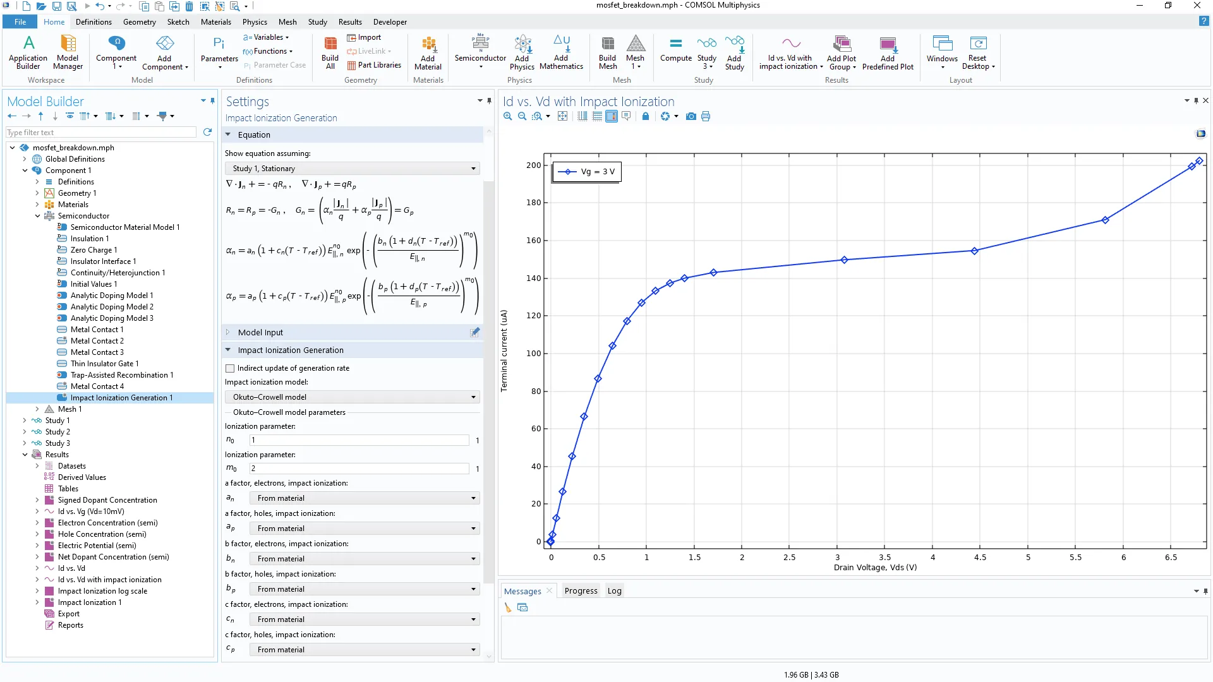Print the plot using the printer icon
The width and height of the screenshot is (1213, 682).
[706, 116]
